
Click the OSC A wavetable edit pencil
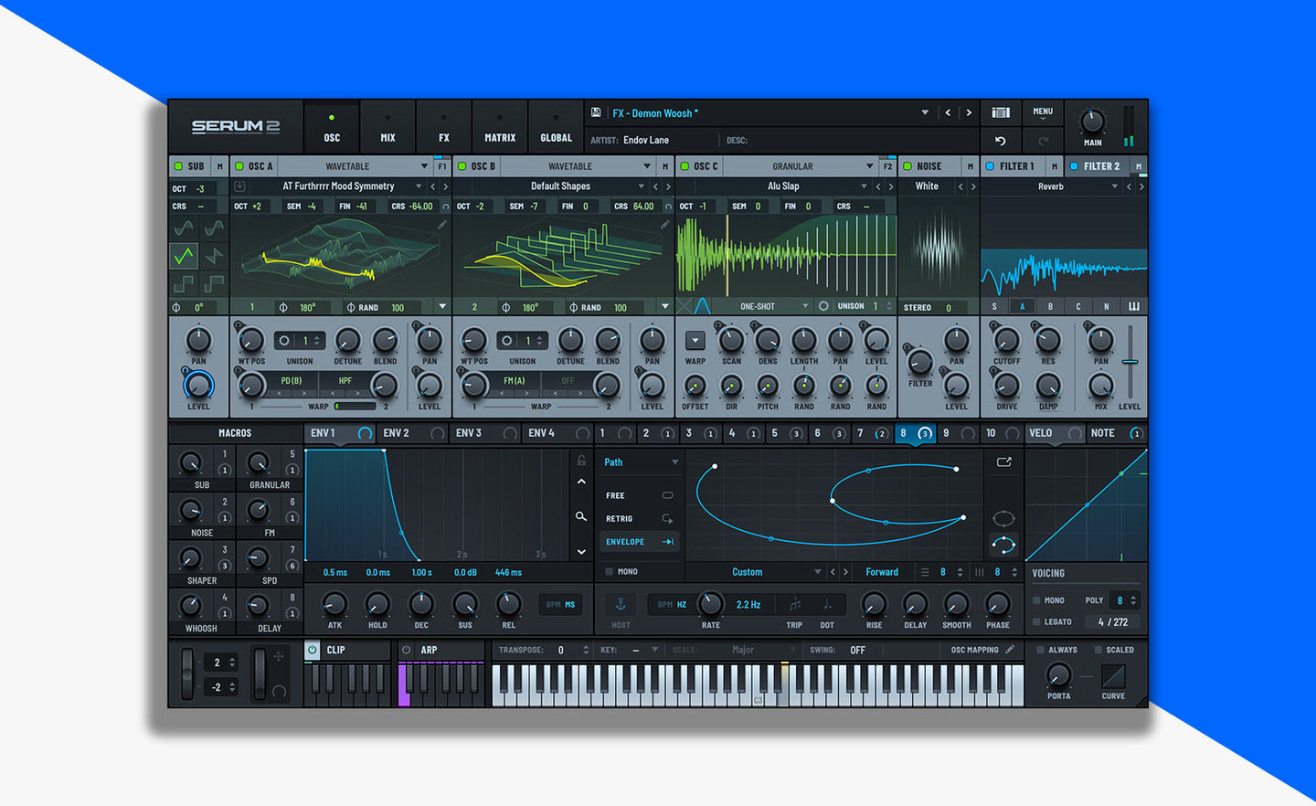click(442, 224)
